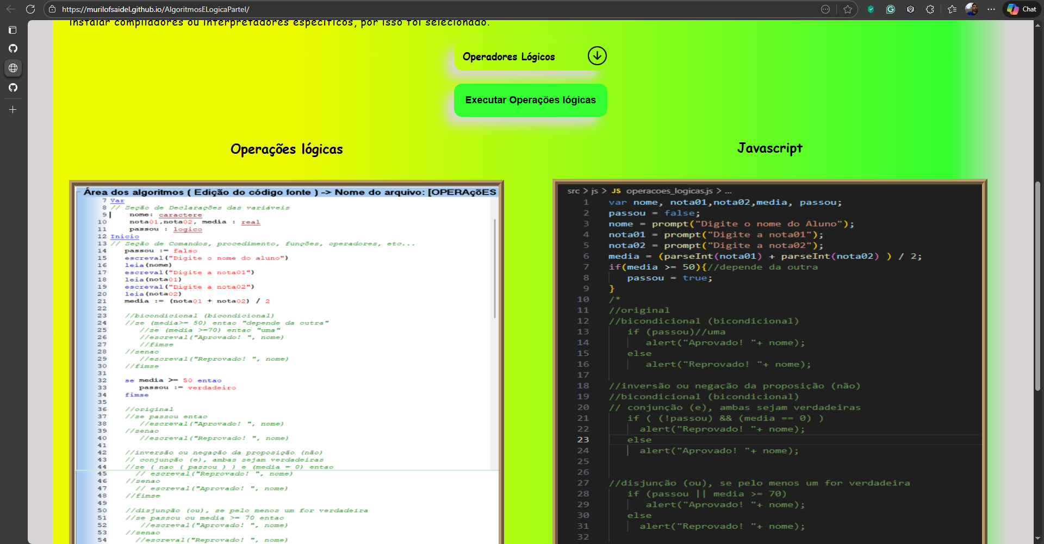Click the circled down-arrow icon

597,56
